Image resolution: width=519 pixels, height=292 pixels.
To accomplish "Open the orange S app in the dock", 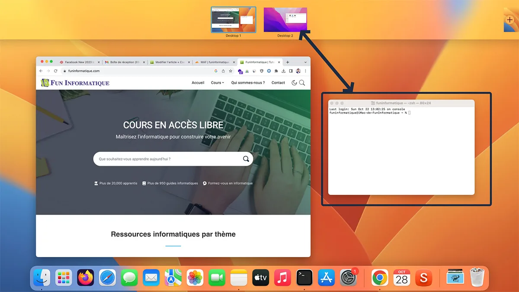I will [x=424, y=278].
